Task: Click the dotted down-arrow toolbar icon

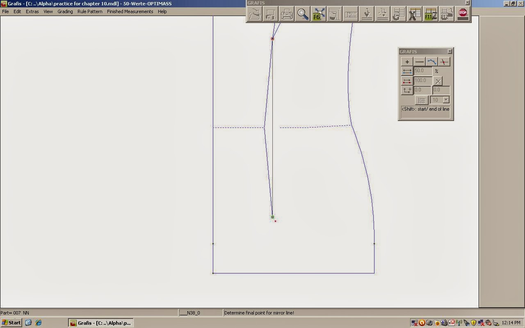Action: pos(383,14)
